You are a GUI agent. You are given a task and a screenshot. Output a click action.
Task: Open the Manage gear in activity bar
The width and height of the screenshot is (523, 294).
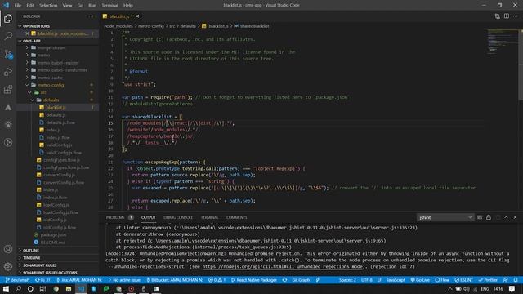pyautogui.click(x=8, y=266)
